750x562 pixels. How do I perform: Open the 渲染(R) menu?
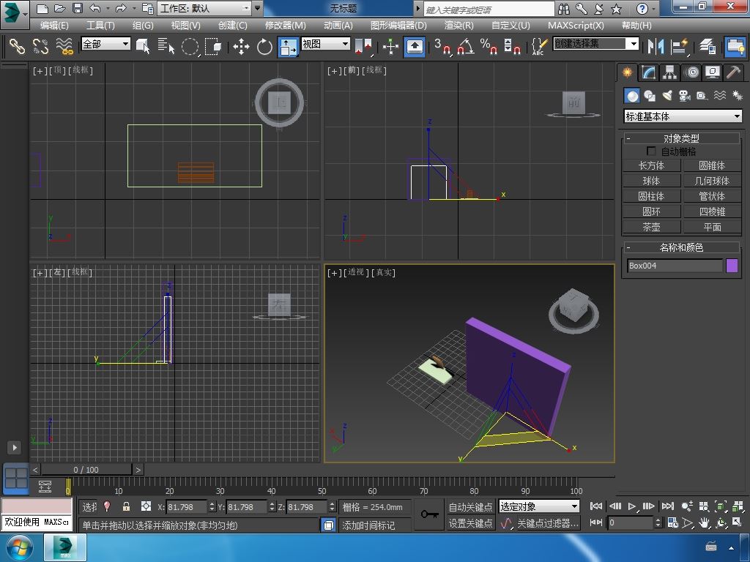coord(458,26)
